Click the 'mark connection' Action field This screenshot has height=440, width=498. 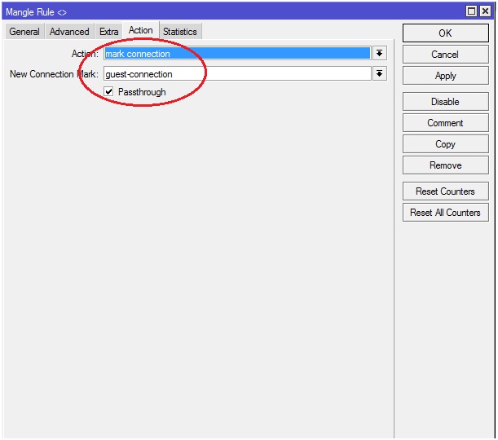coord(236,54)
